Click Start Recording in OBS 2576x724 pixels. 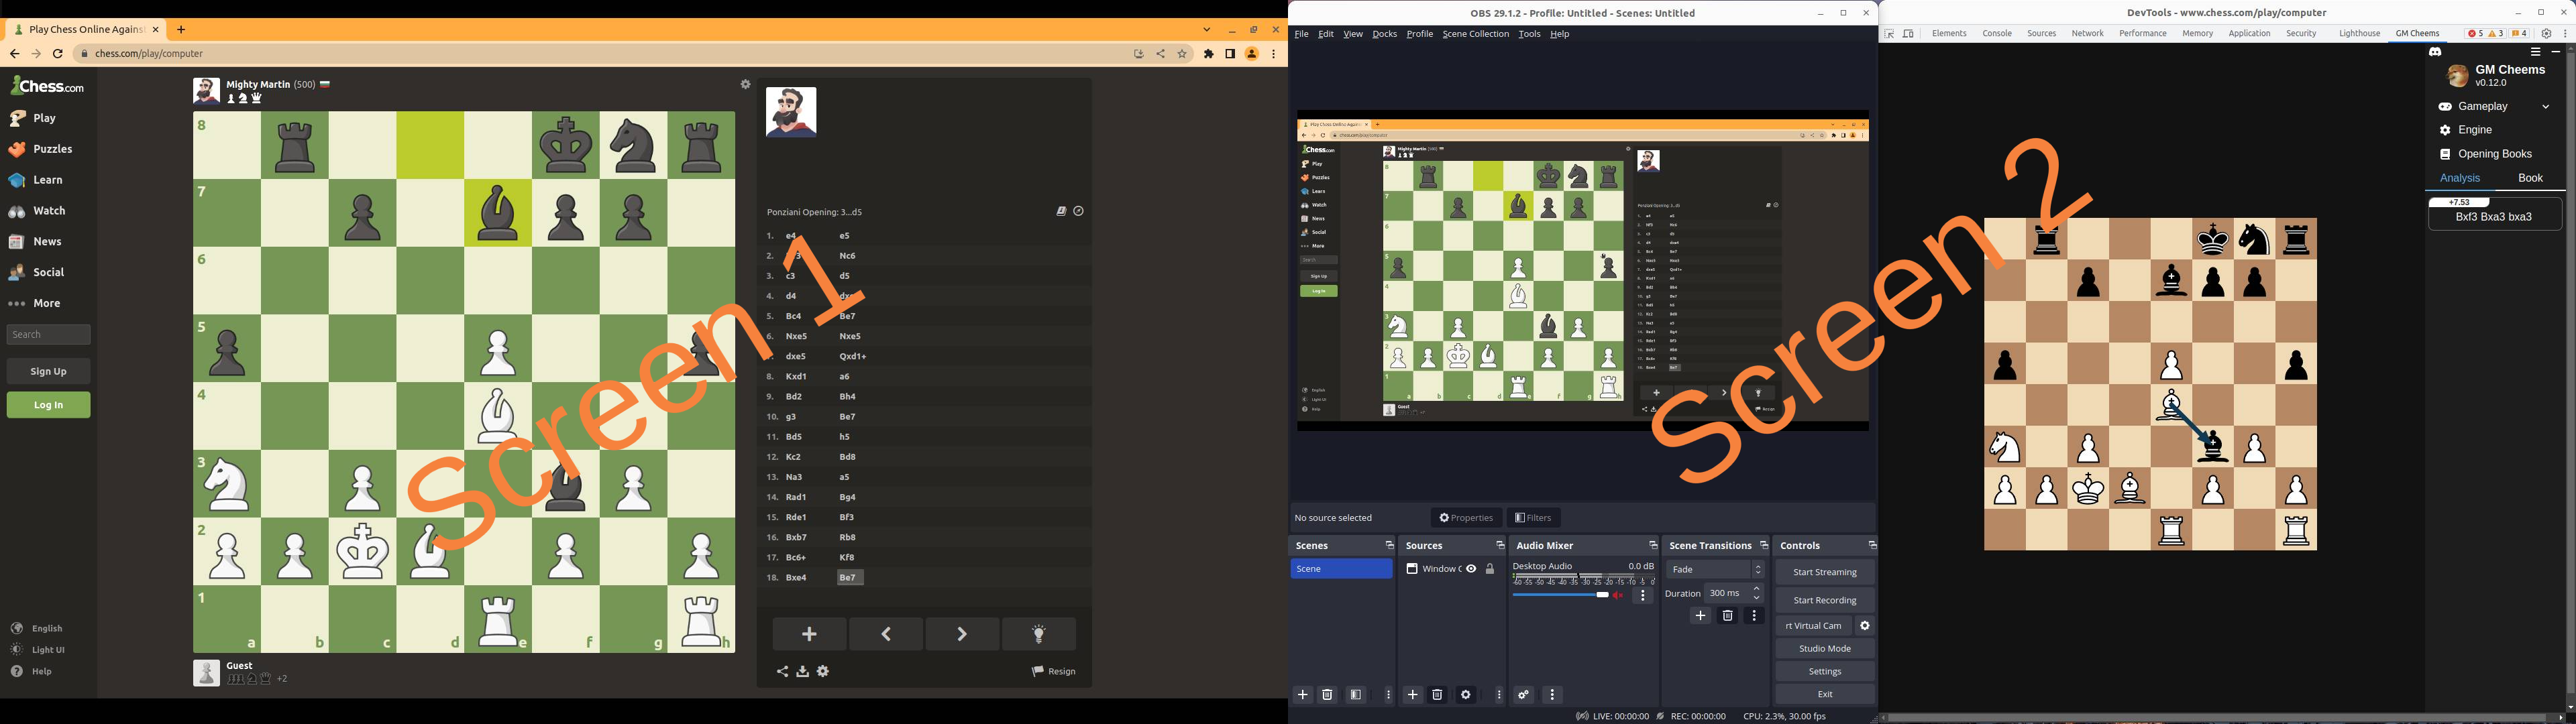pos(1825,601)
